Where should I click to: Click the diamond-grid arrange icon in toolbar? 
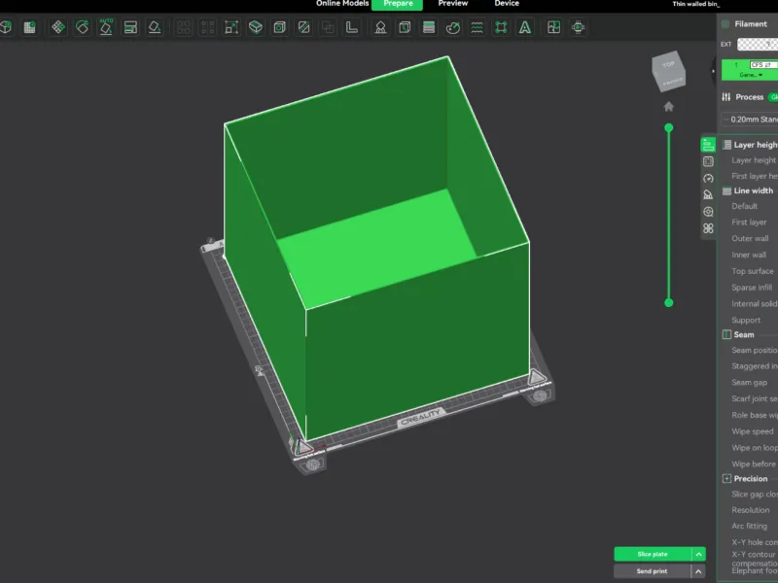pyautogui.click(x=58, y=27)
